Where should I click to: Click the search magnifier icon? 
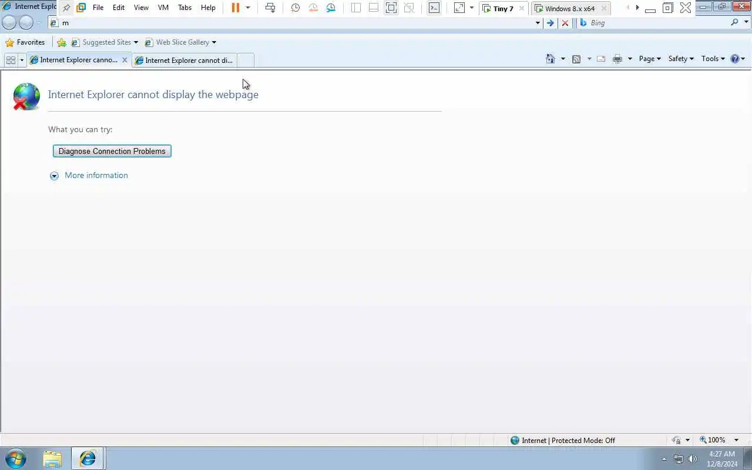pos(734,22)
